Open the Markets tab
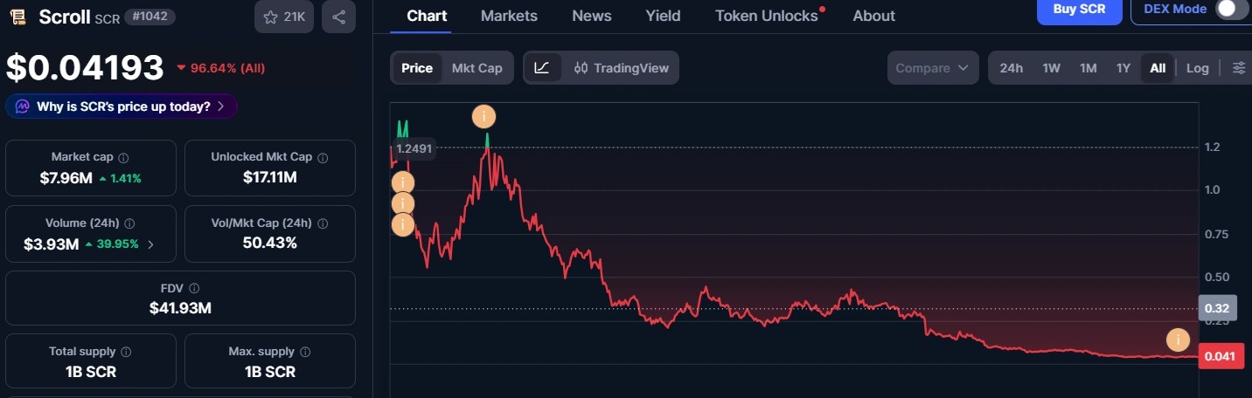The width and height of the screenshot is (1252, 398). (509, 16)
